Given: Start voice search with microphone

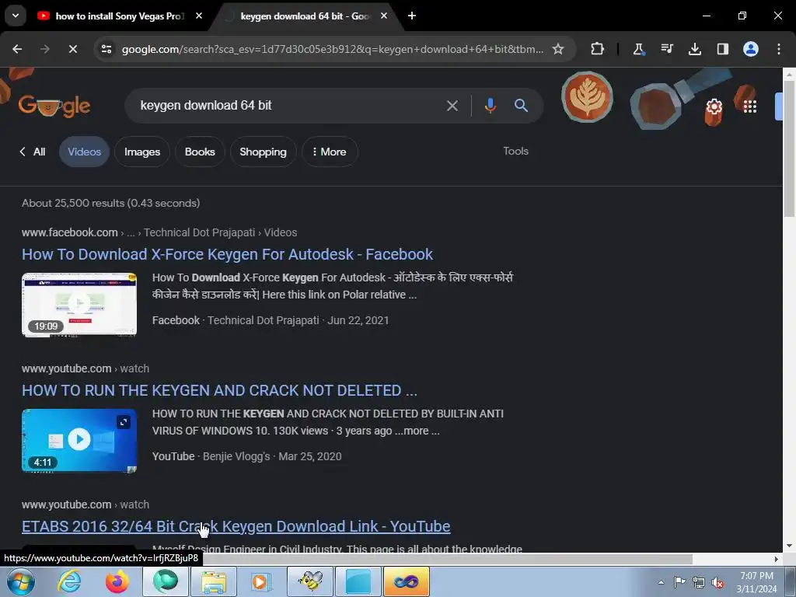Looking at the screenshot, I should pyautogui.click(x=490, y=106).
